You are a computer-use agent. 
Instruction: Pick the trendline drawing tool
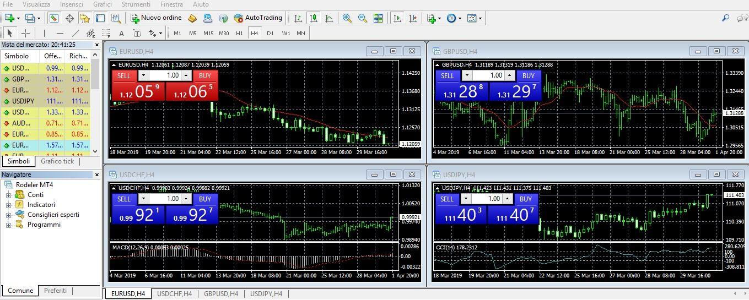click(76, 33)
